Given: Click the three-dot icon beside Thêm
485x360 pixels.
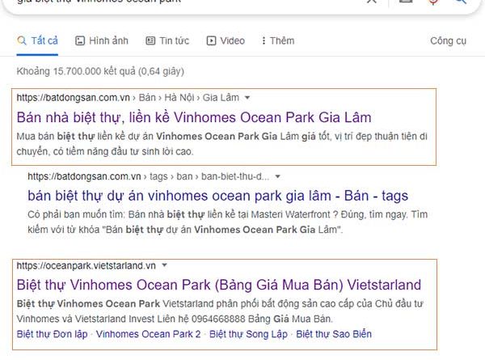Looking at the screenshot, I should click(264, 40).
